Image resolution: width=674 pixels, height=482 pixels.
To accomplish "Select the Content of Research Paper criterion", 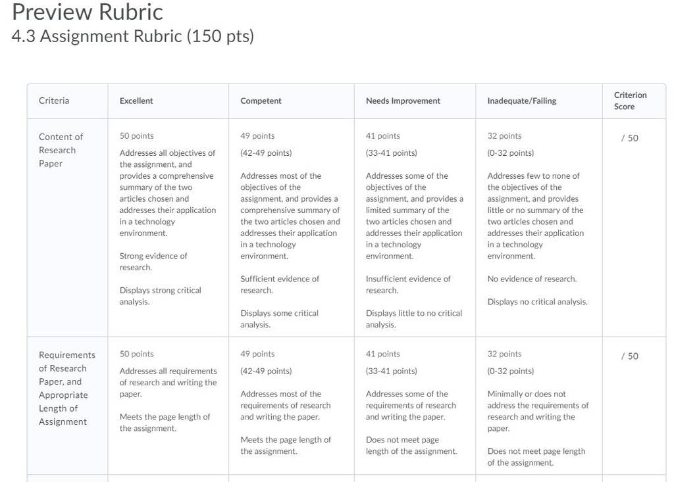I will pos(61,150).
